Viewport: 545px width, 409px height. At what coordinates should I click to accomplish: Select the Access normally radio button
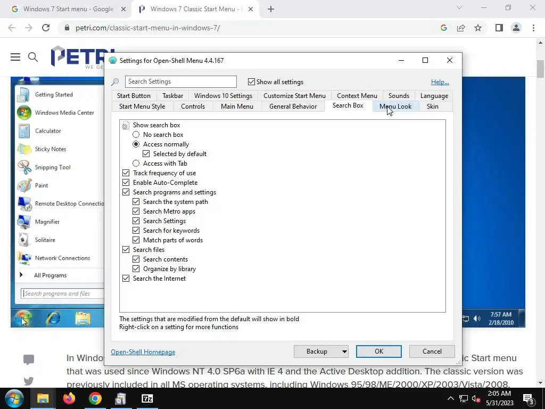click(136, 144)
